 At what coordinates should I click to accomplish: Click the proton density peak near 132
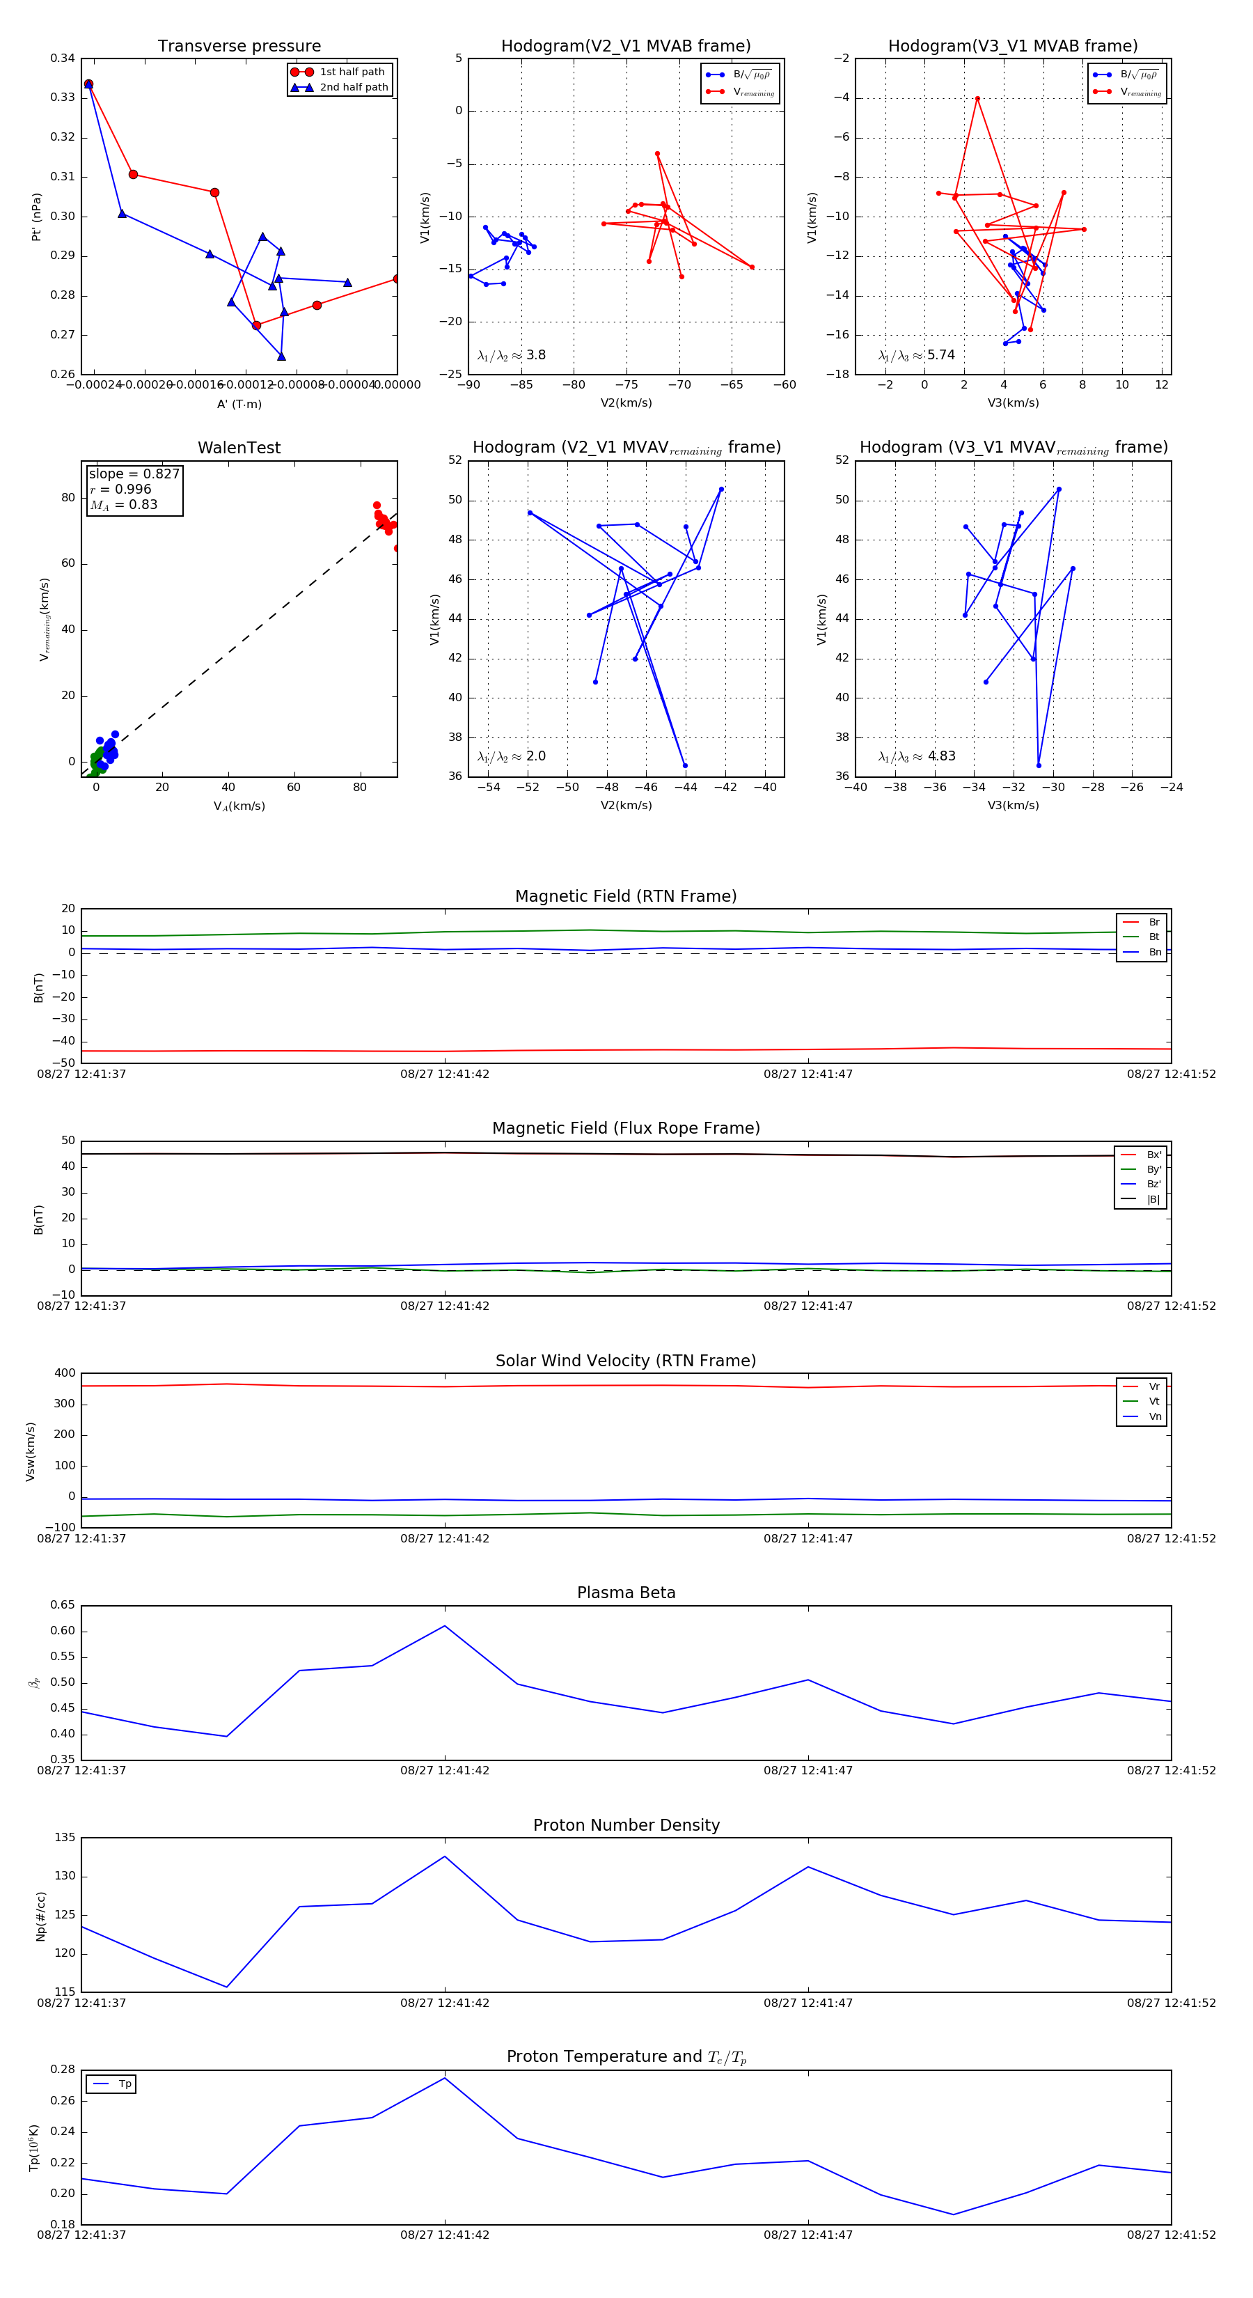tap(445, 1857)
